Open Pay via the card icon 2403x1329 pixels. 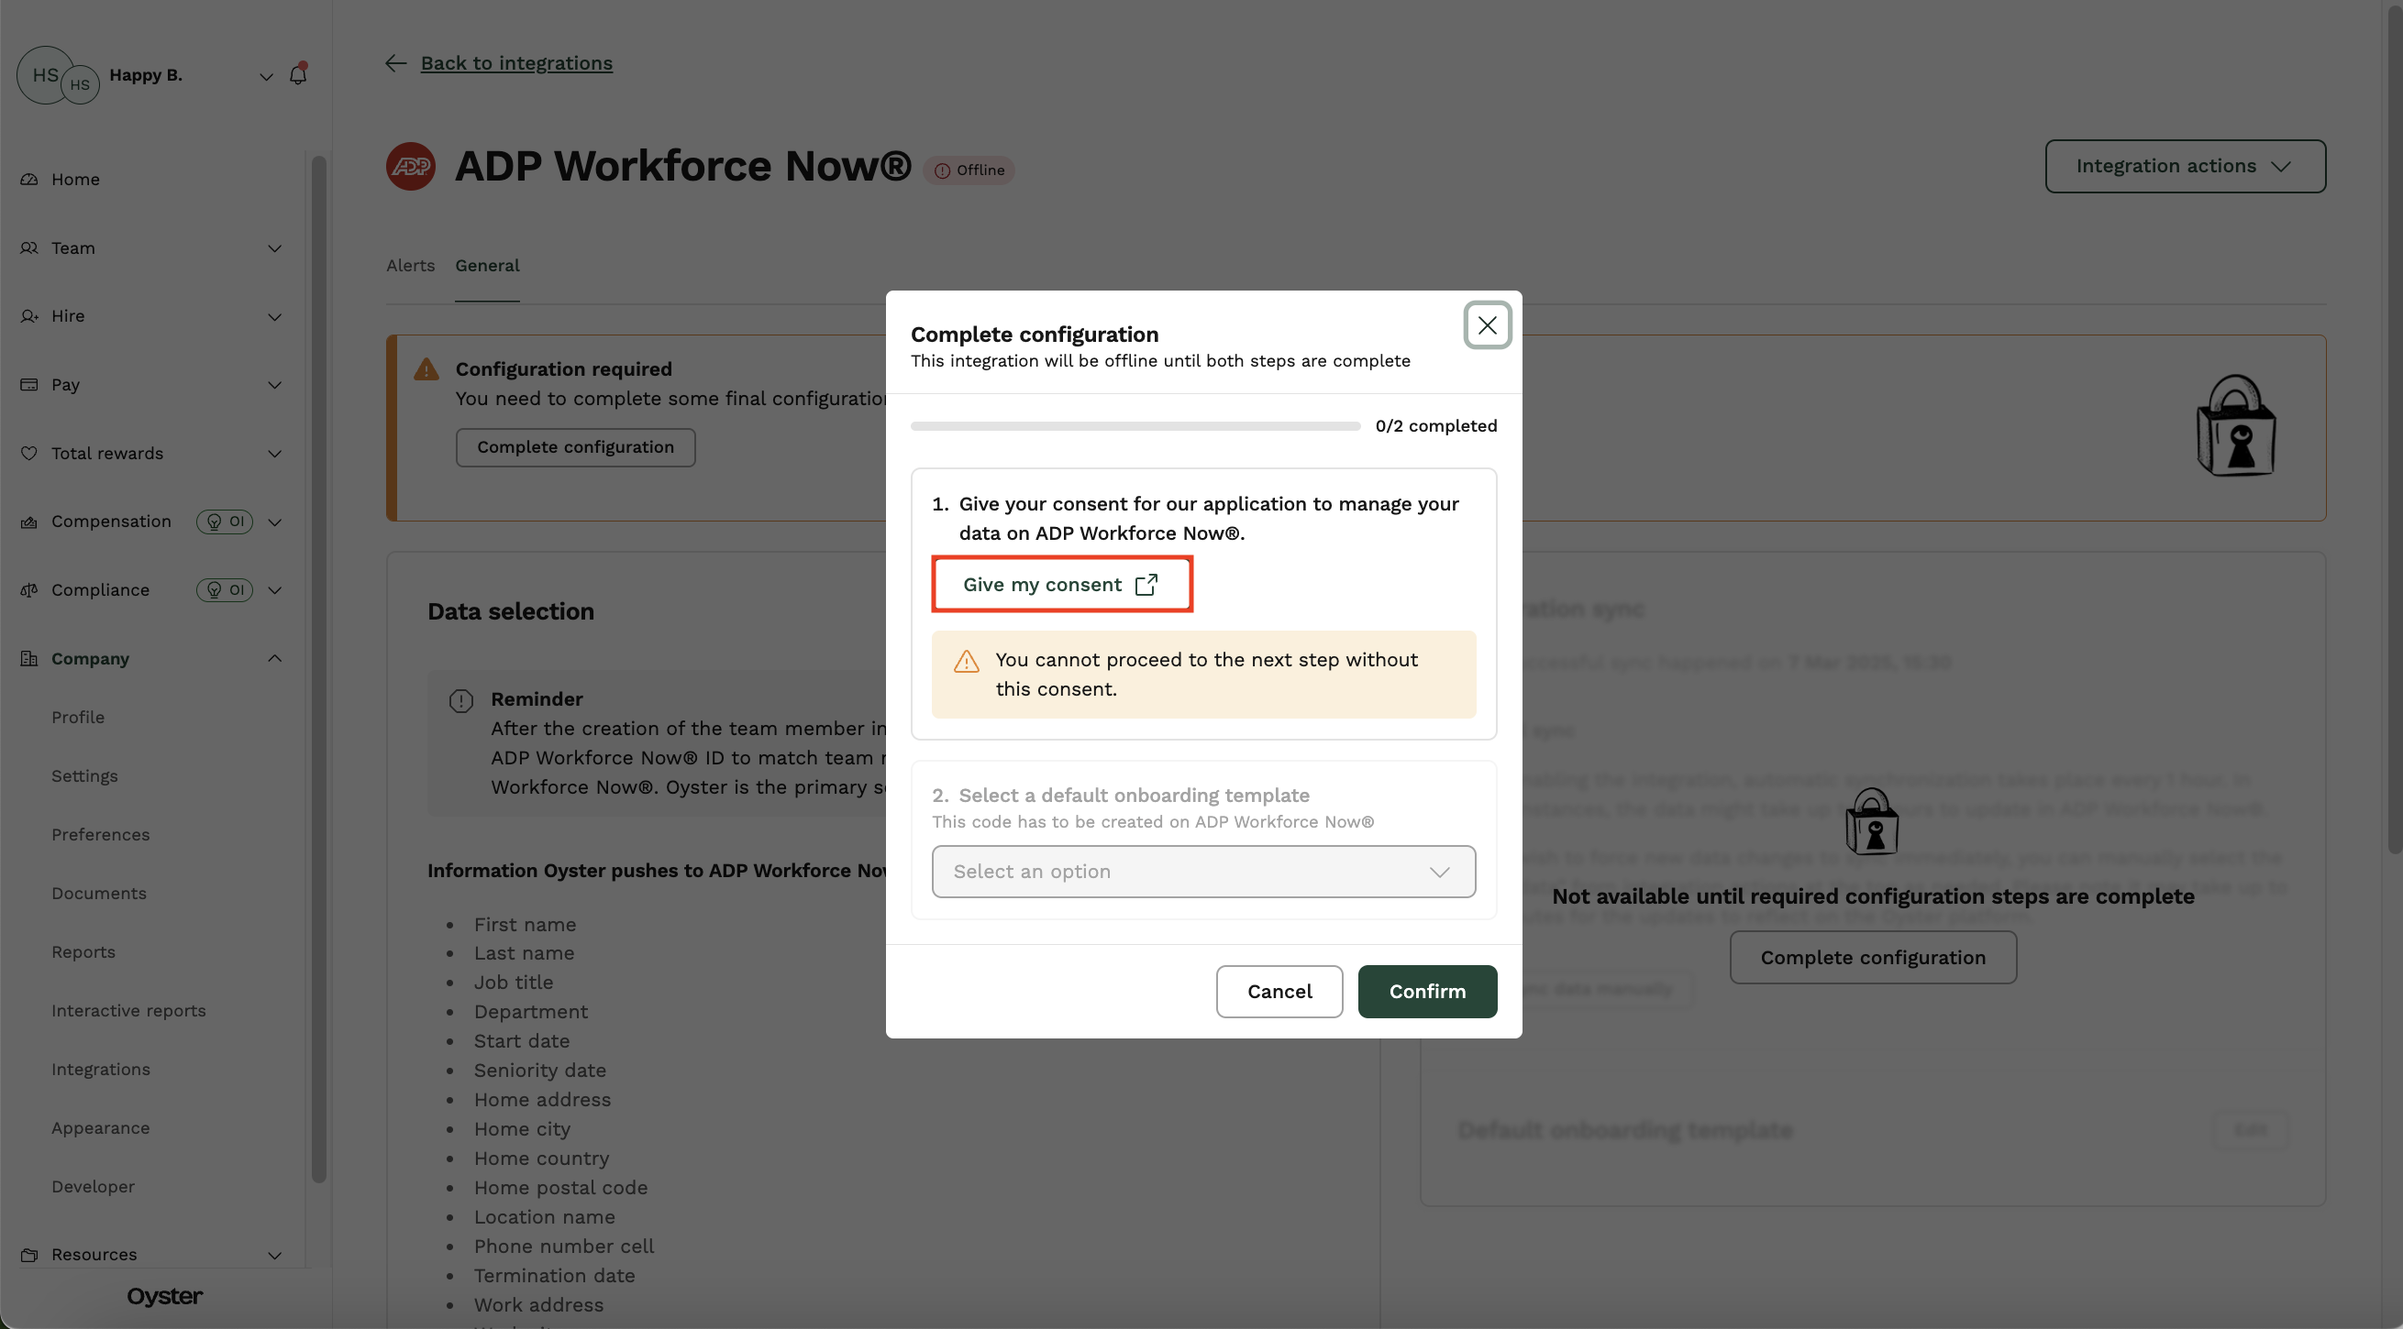click(29, 384)
